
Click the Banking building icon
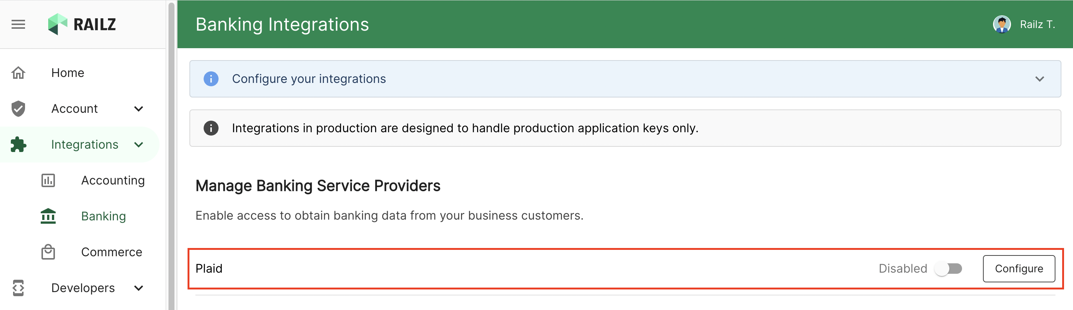[x=48, y=216]
